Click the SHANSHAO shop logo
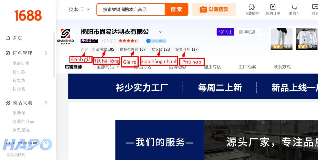The image size is (318, 160). pos(66,37)
